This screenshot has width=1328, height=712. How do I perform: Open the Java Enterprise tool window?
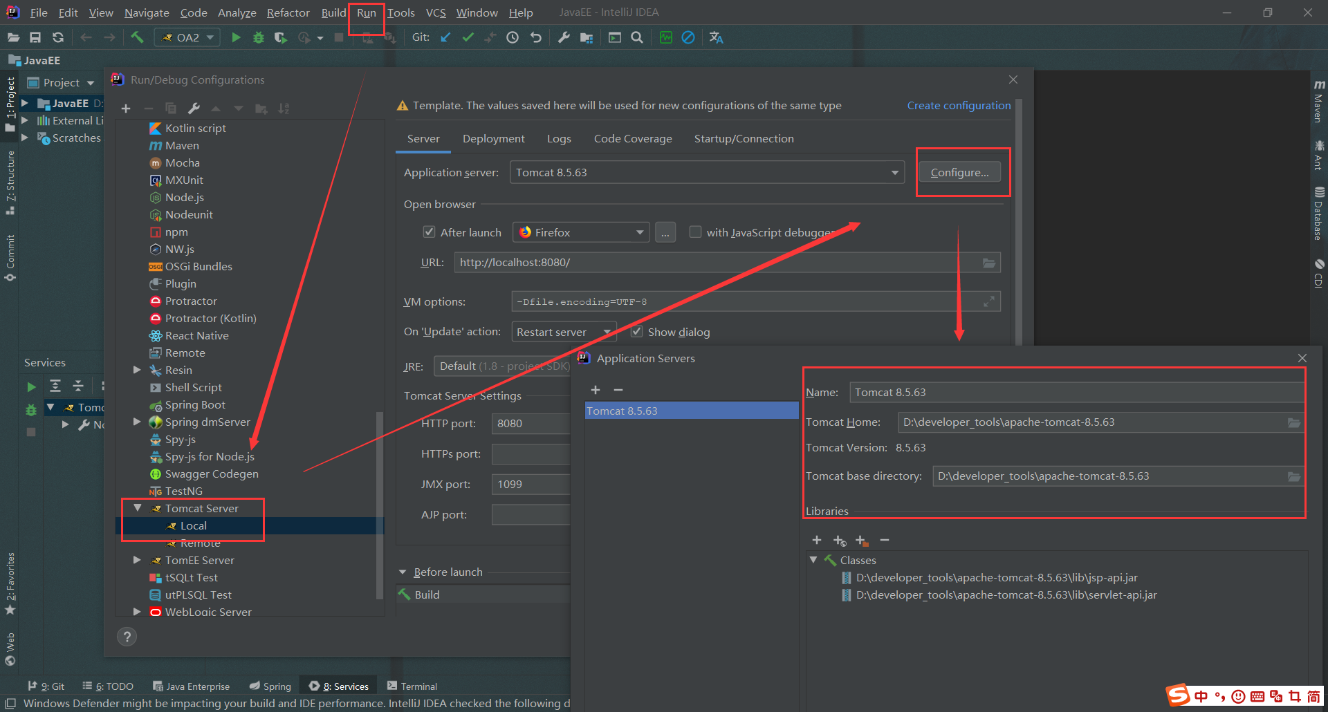click(x=192, y=686)
